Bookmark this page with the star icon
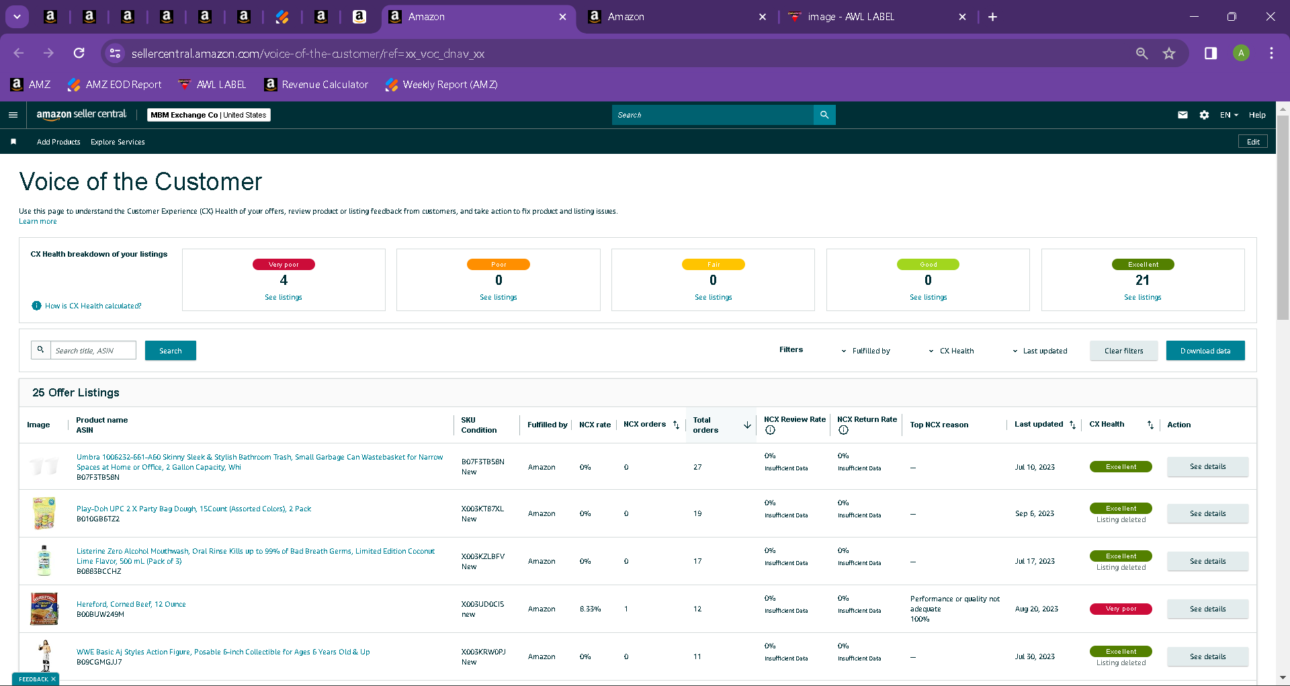 1169,53
